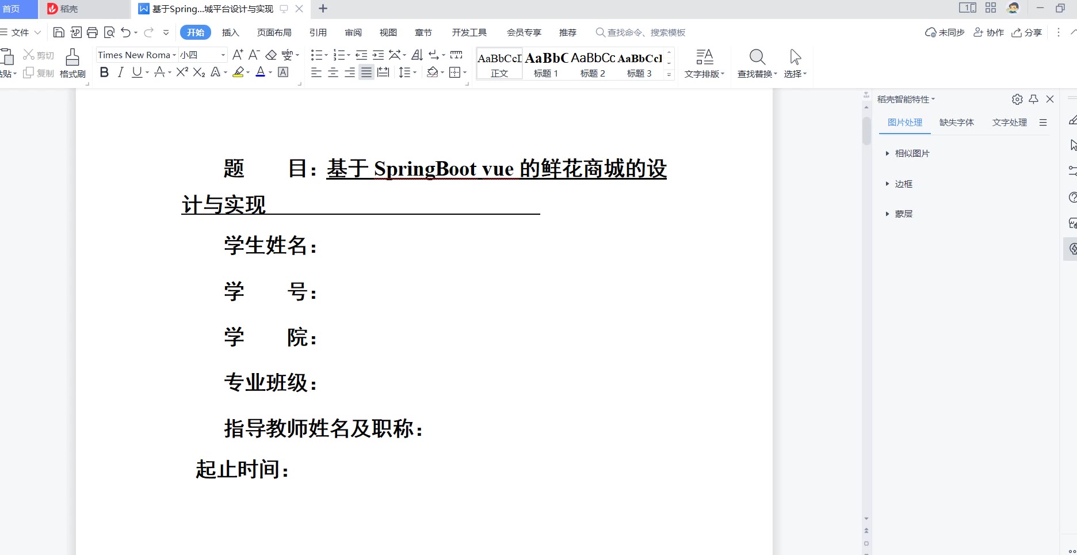Align text left
Screen dimensions: 1077x555
[x=316, y=72]
